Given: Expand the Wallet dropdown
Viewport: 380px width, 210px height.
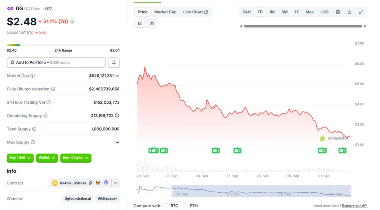Looking at the screenshot, I should coord(47,157).
